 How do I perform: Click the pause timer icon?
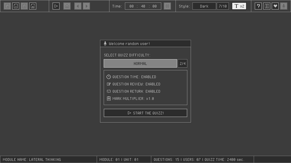(167, 6)
